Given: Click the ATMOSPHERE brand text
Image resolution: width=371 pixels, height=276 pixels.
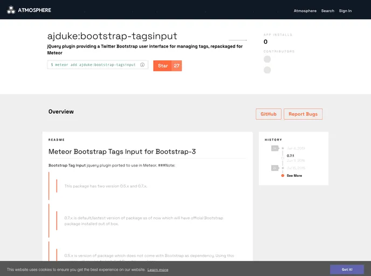Looking at the screenshot, I should (x=35, y=10).
